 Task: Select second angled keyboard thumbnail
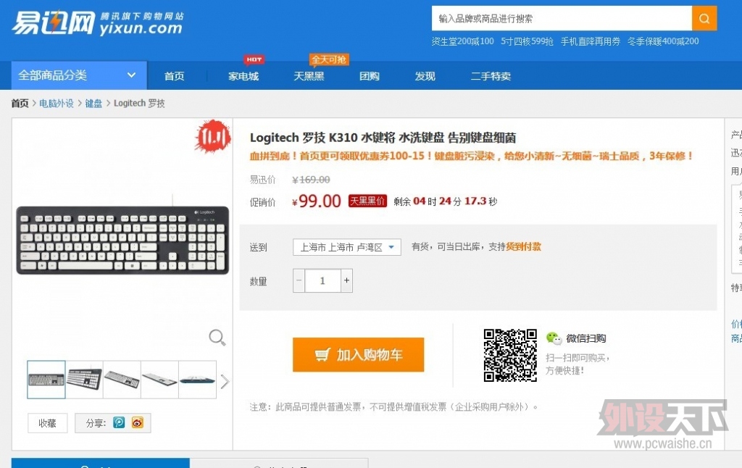84,380
